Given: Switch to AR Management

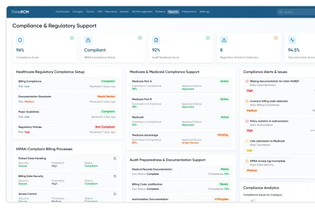Looking at the screenshot, I should [142, 12].
